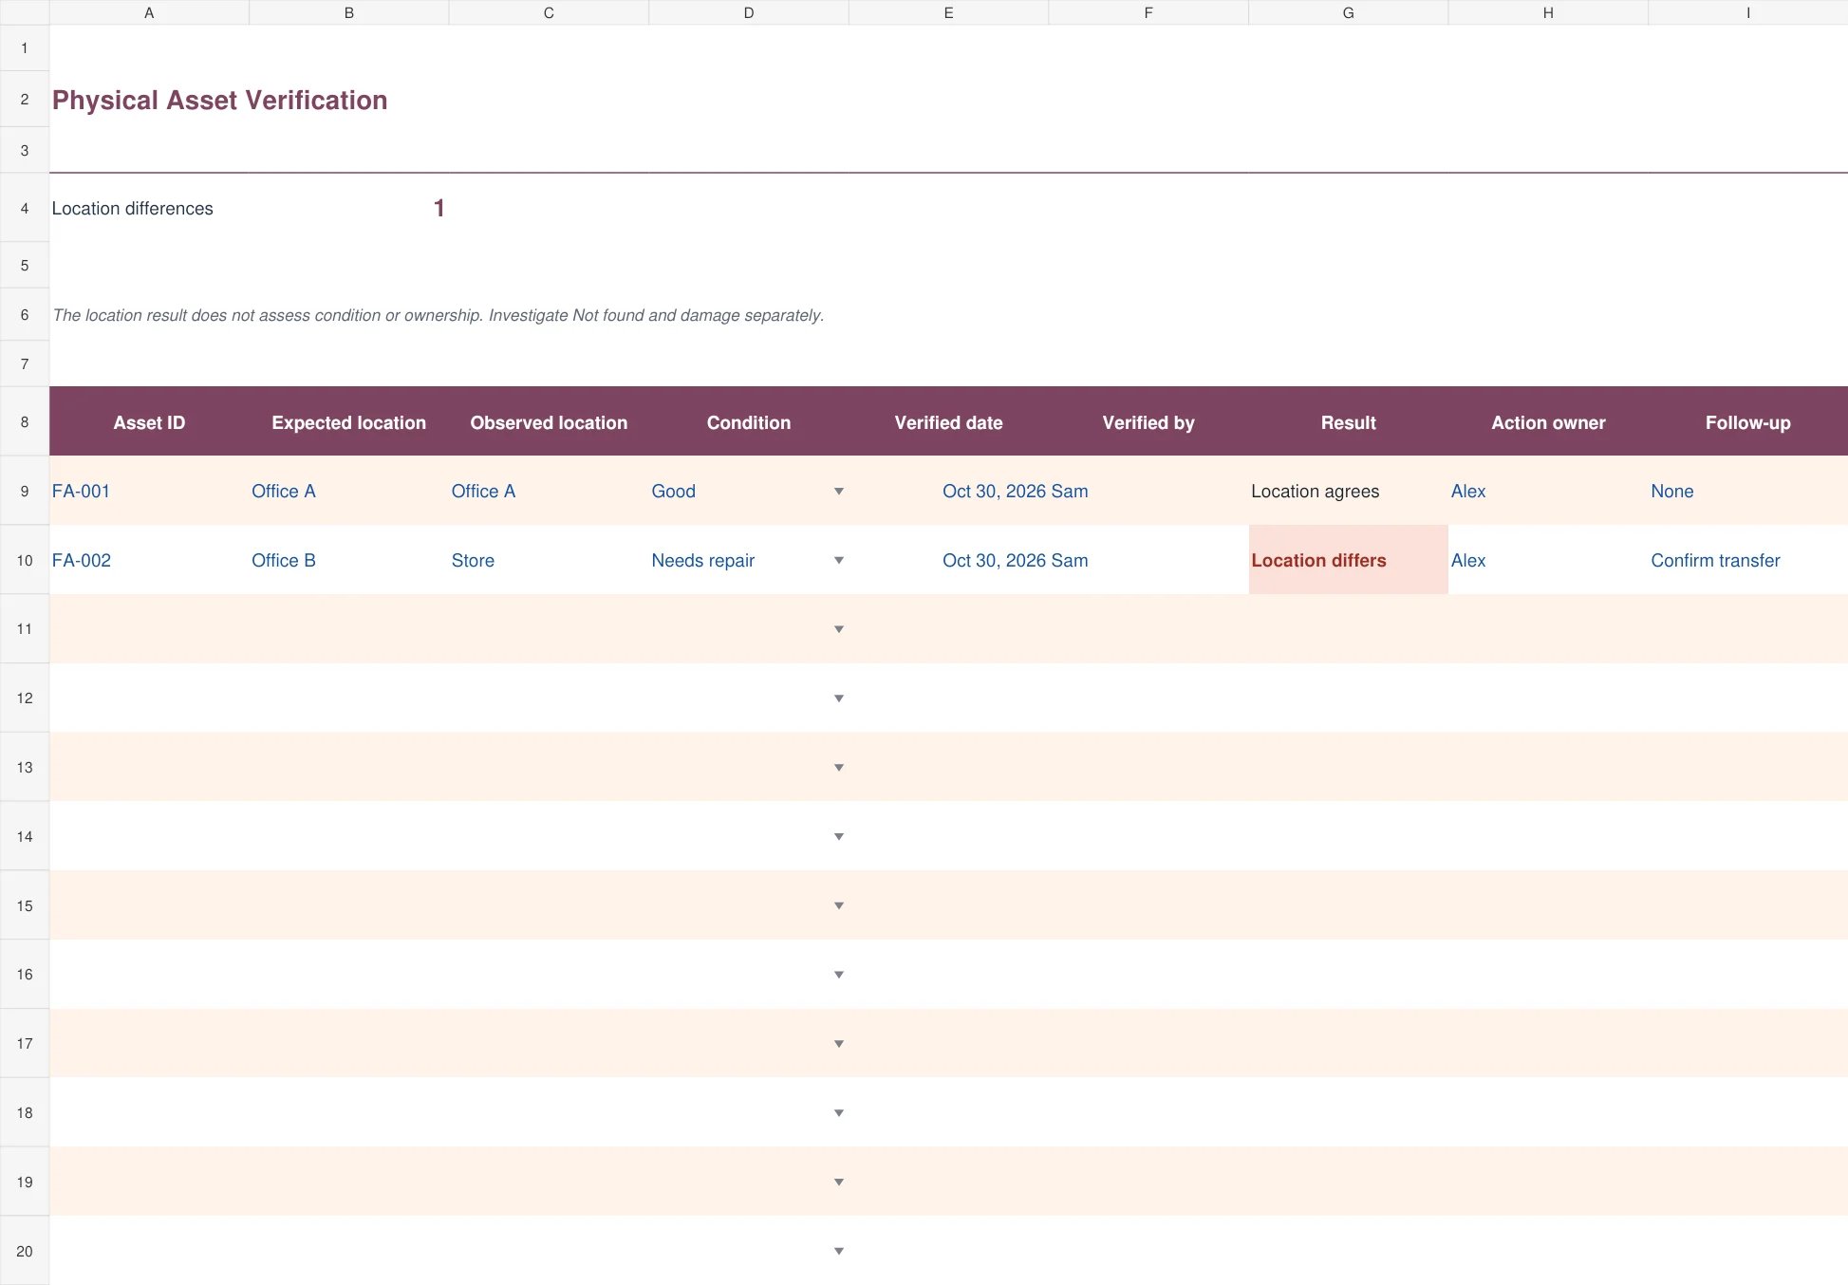Select the None follow-up cell
1848x1285 pixels.
tap(1747, 492)
